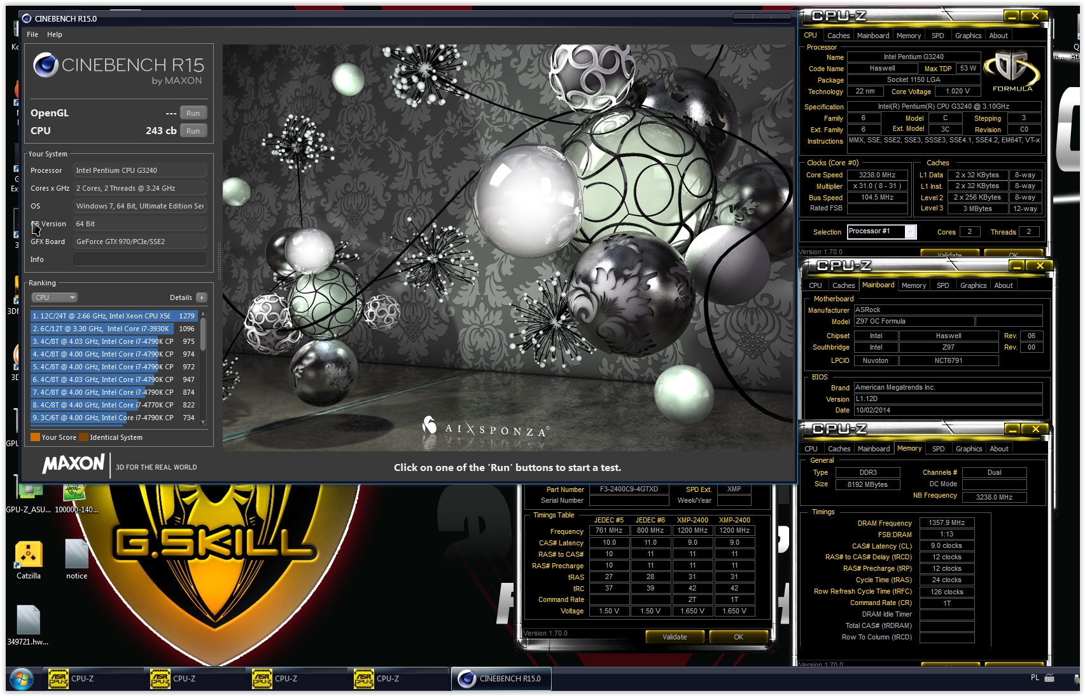
Task: Open About tab in top CPU-Z window
Action: tap(998, 36)
